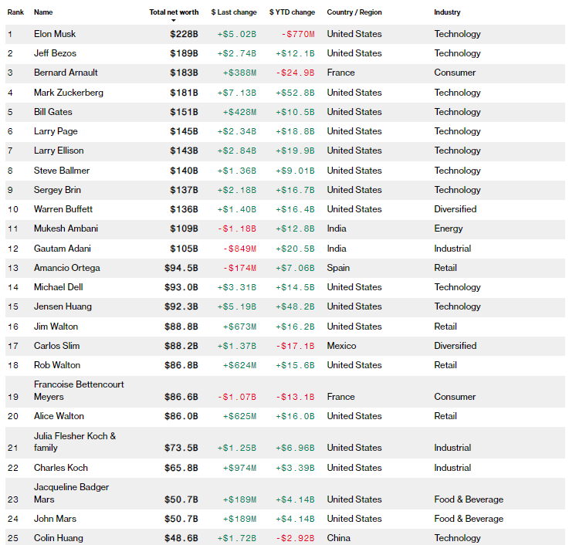Click Carlos Slim's Mexico country cell
Image resolution: width=569 pixels, height=545 pixels.
point(340,346)
